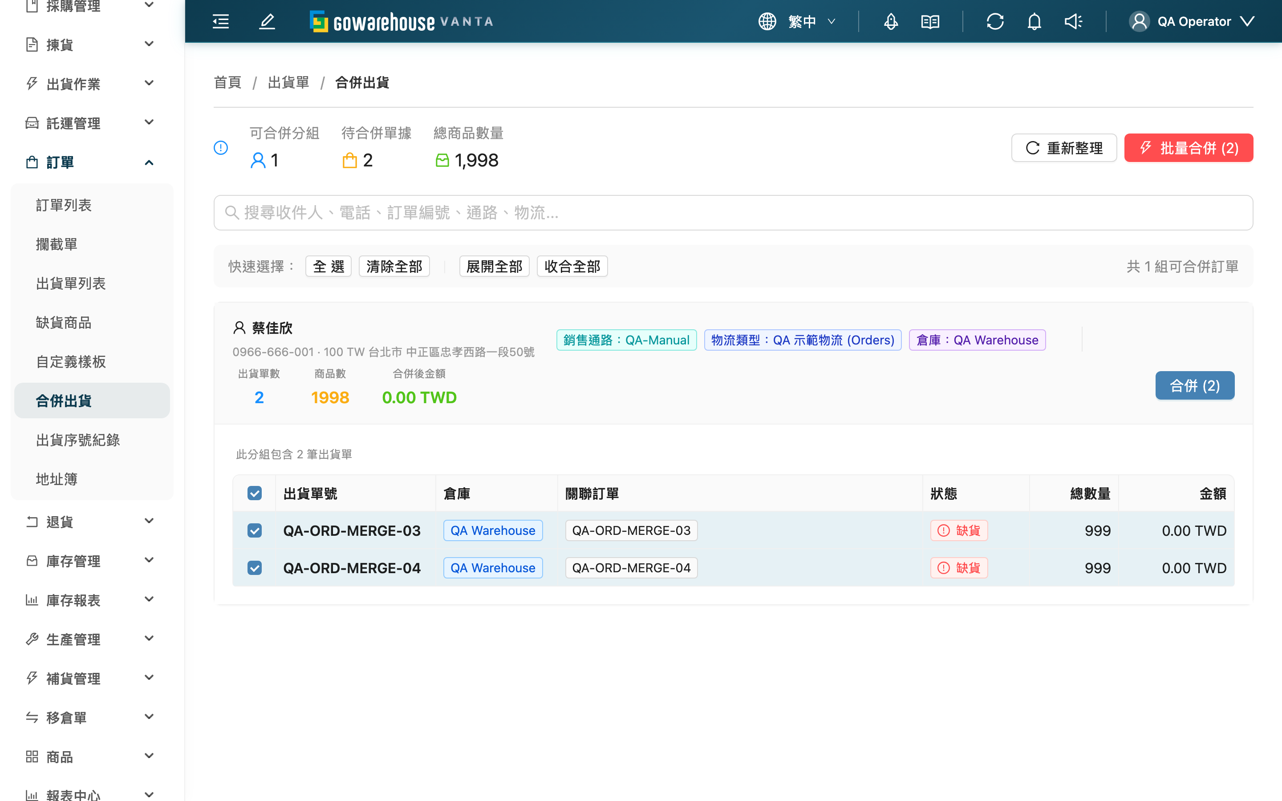Click the info circle icon beside stats

coord(220,147)
